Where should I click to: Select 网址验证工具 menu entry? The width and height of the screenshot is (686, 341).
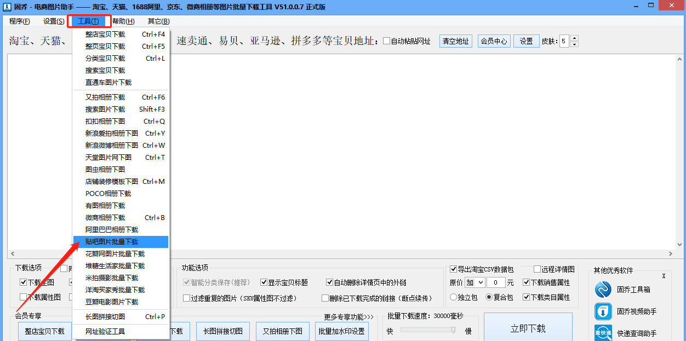(105, 332)
